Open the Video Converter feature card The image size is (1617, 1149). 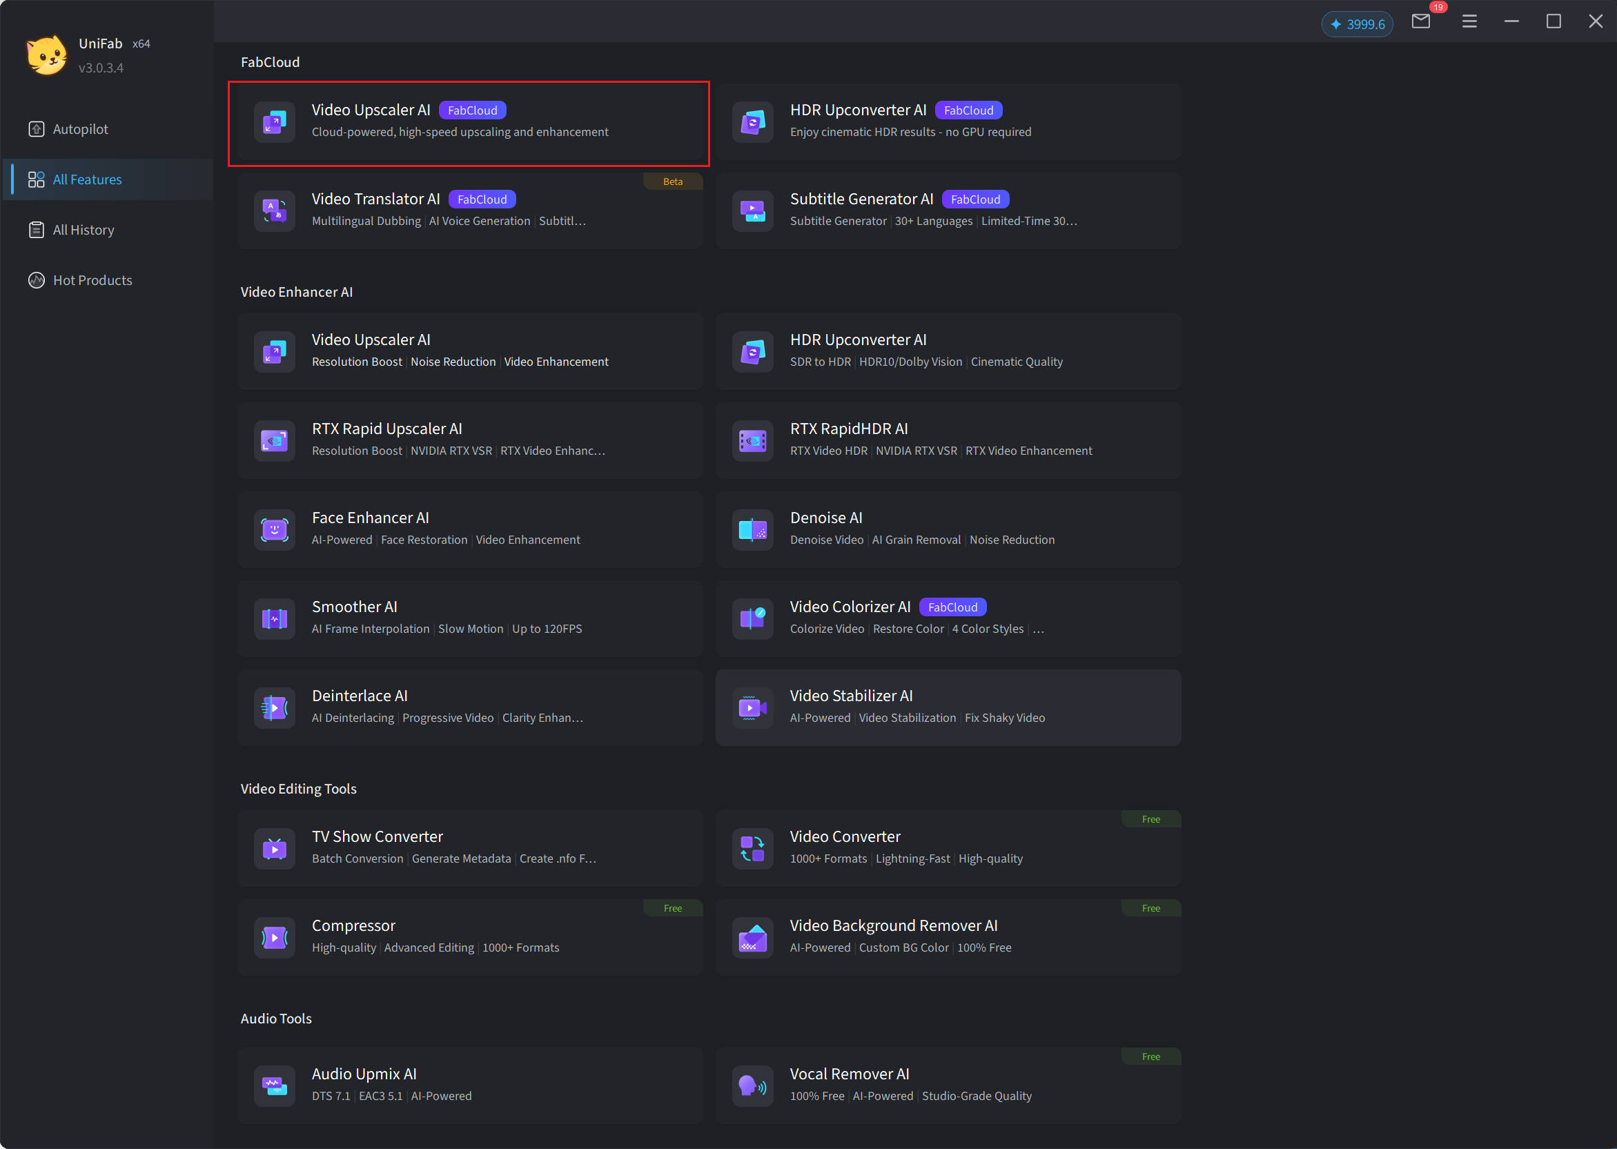tap(948, 847)
